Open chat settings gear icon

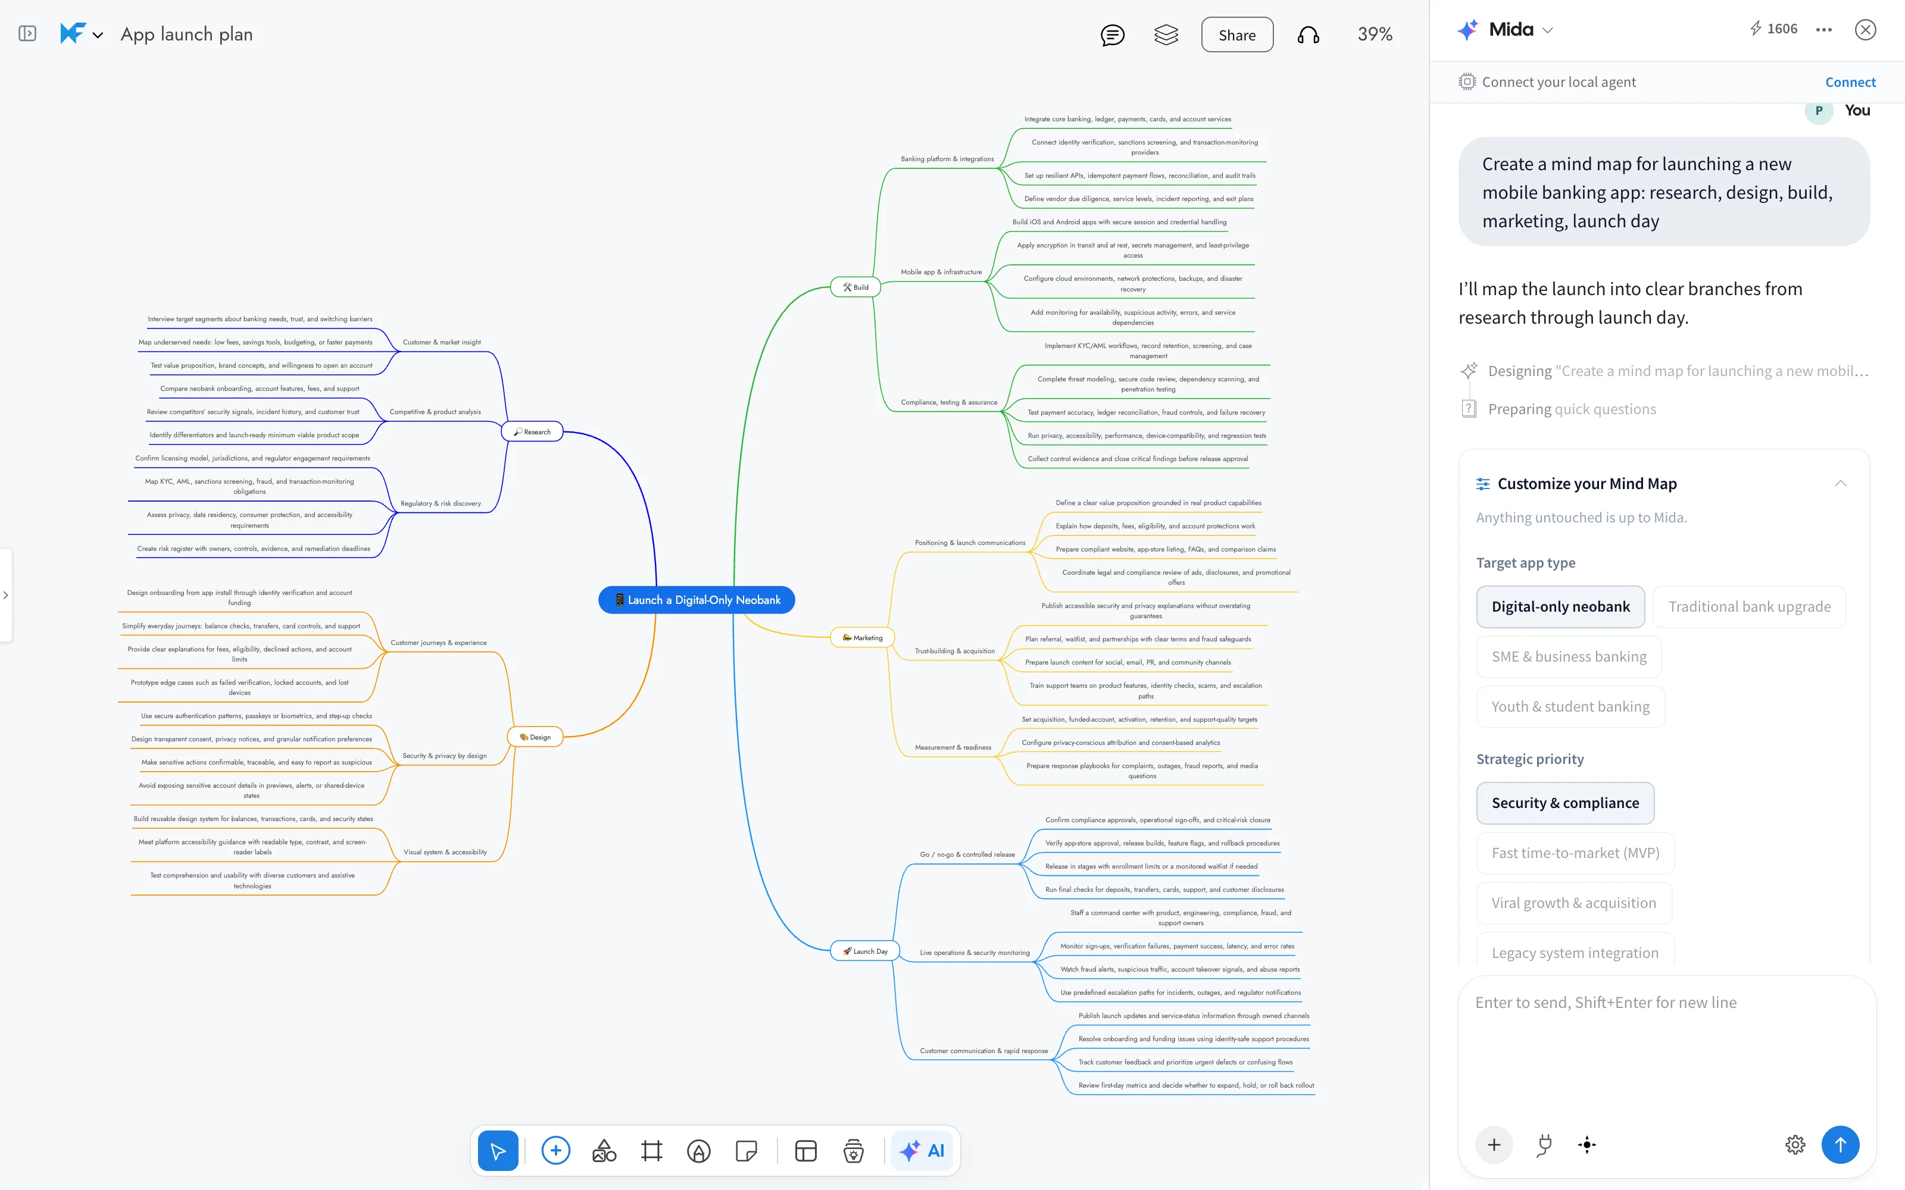(x=1795, y=1144)
